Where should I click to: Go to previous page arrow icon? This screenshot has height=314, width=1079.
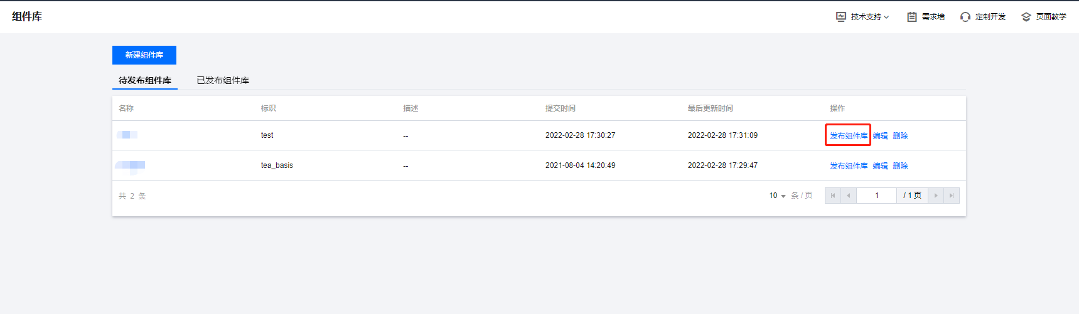tap(849, 196)
